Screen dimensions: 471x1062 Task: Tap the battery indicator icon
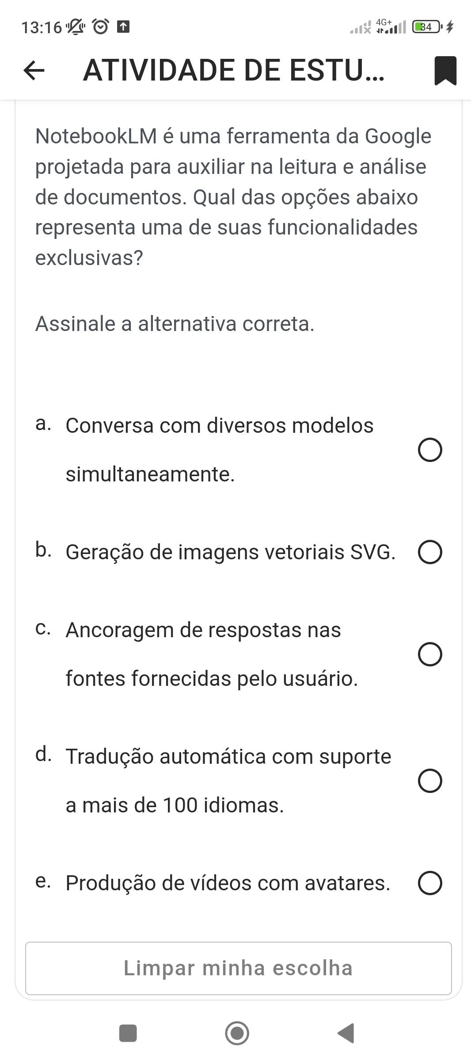point(425,27)
